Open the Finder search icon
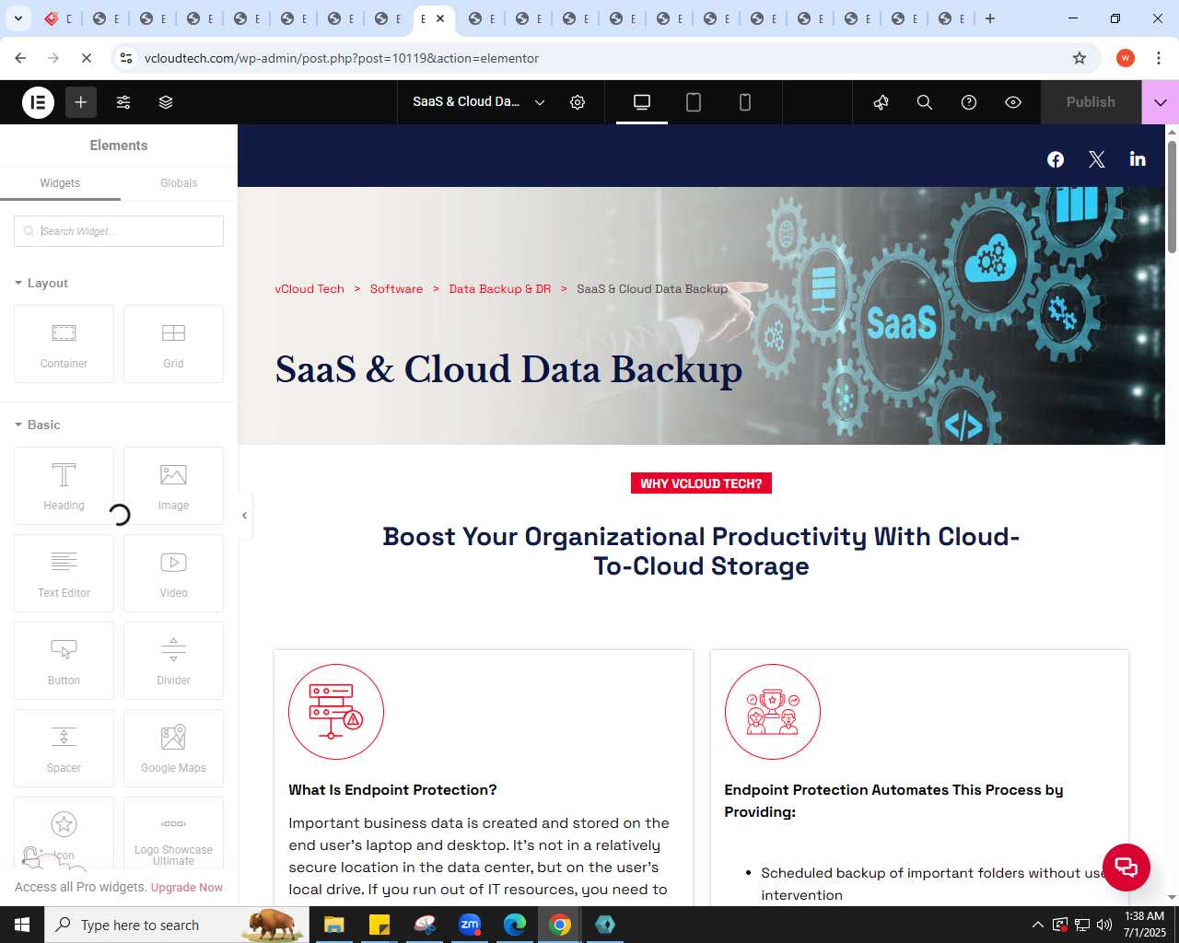Screen dimensions: 1179x943 pos(925,102)
